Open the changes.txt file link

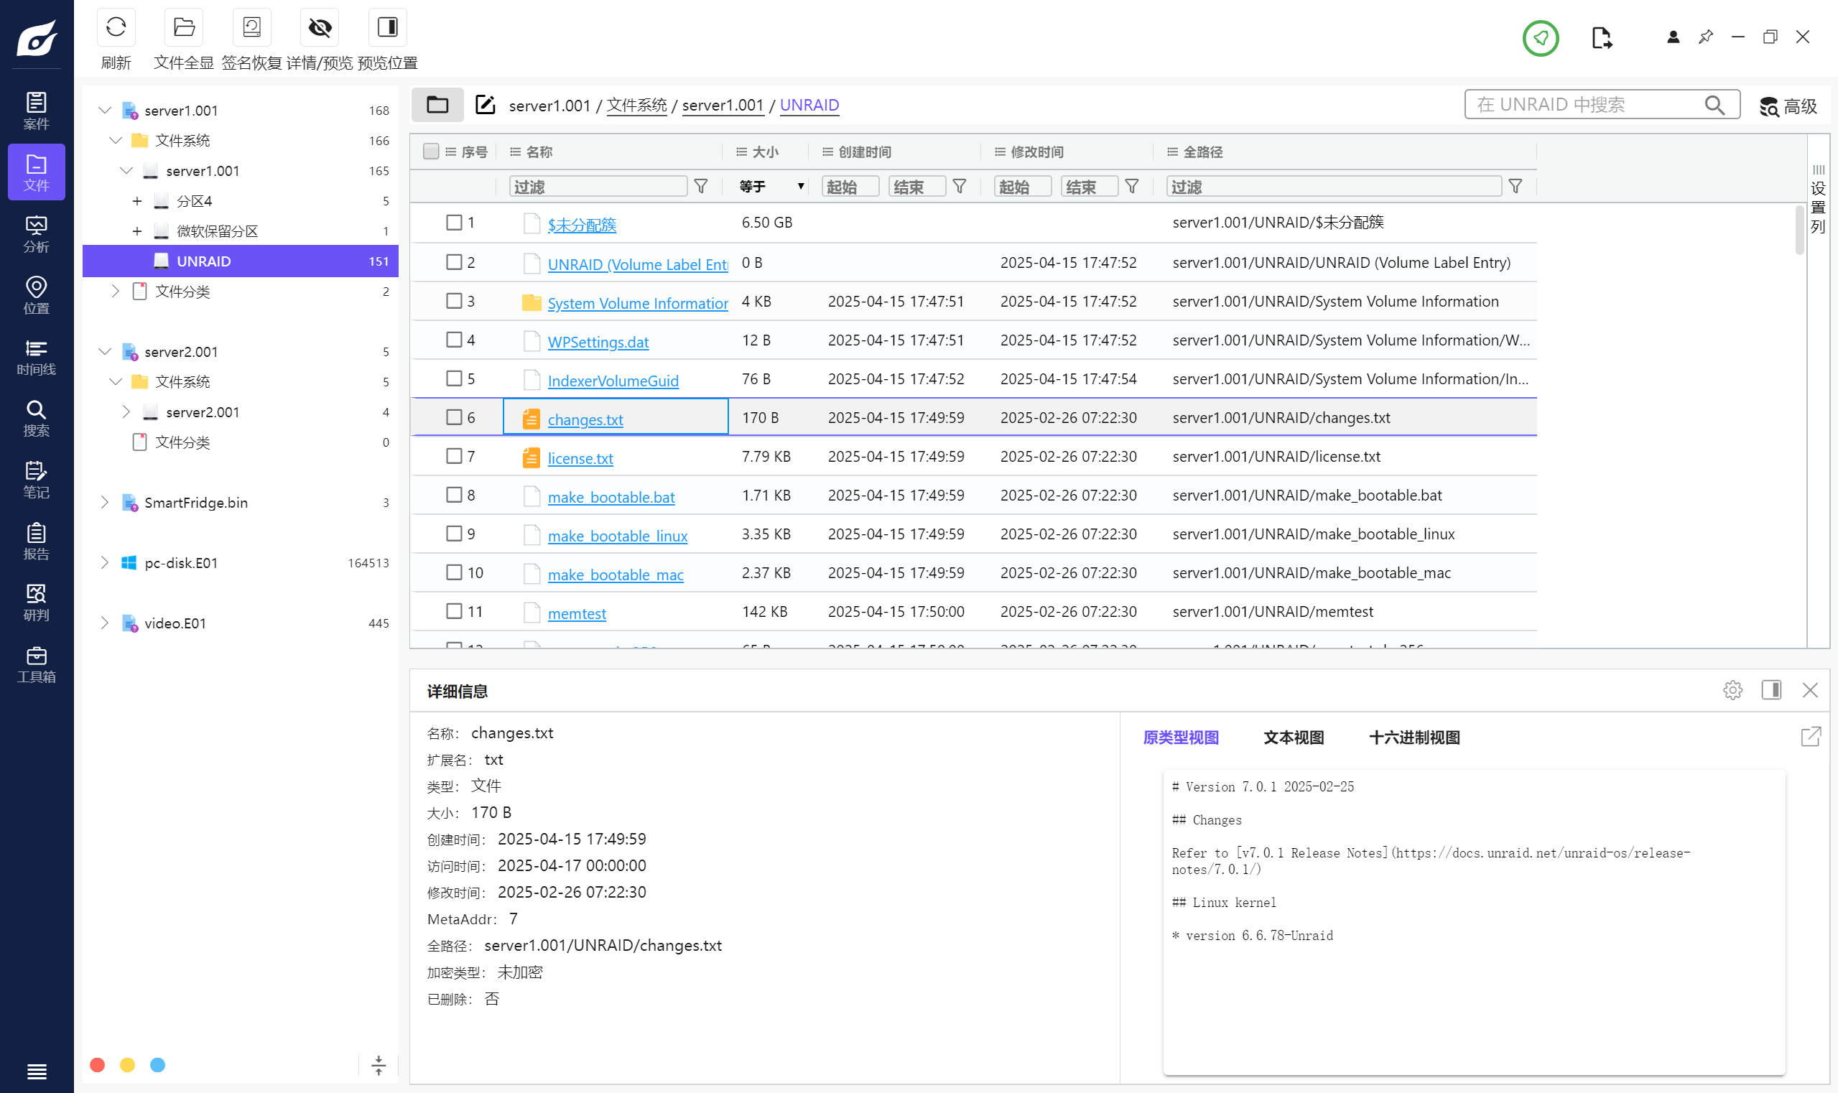coord(585,419)
